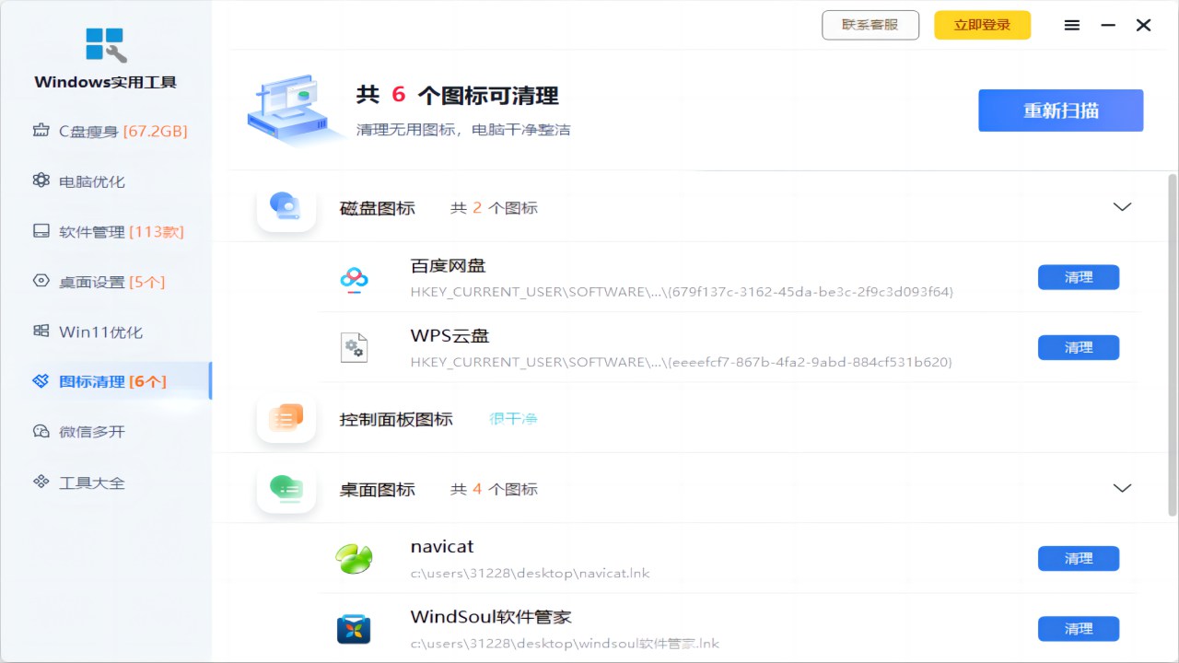Image resolution: width=1179 pixels, height=663 pixels.
Task: Click the windsoul软件管家.lnk path text
Action: click(x=565, y=643)
